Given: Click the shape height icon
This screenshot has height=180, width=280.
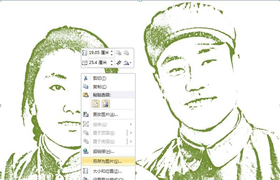Looking at the screenshot, I should 84,53.
